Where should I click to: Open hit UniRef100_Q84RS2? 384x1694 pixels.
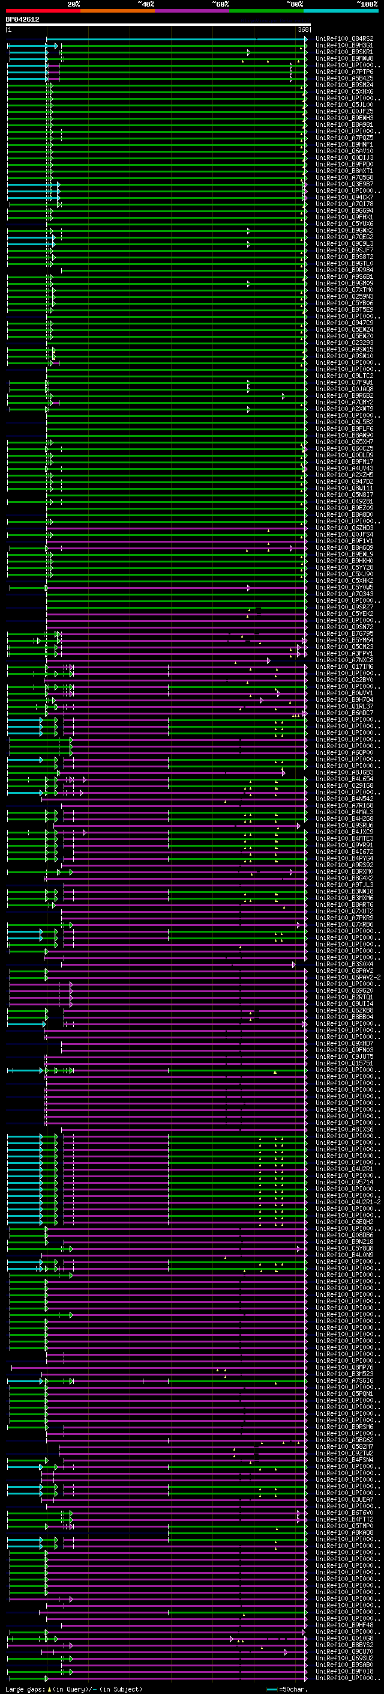click(344, 39)
